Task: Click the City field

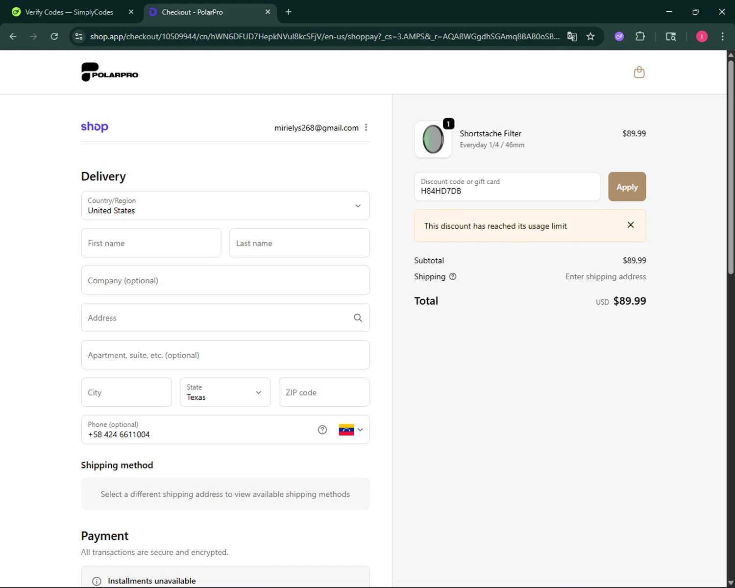Action: click(x=126, y=392)
